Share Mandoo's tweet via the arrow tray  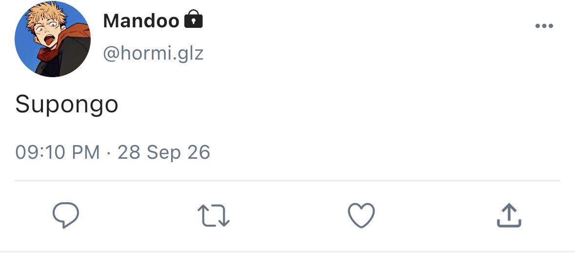509,215
